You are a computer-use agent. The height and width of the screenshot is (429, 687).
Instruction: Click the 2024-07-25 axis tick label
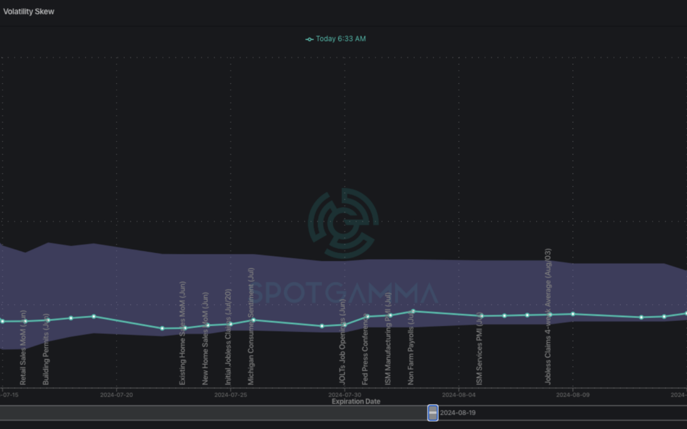pyautogui.click(x=230, y=395)
